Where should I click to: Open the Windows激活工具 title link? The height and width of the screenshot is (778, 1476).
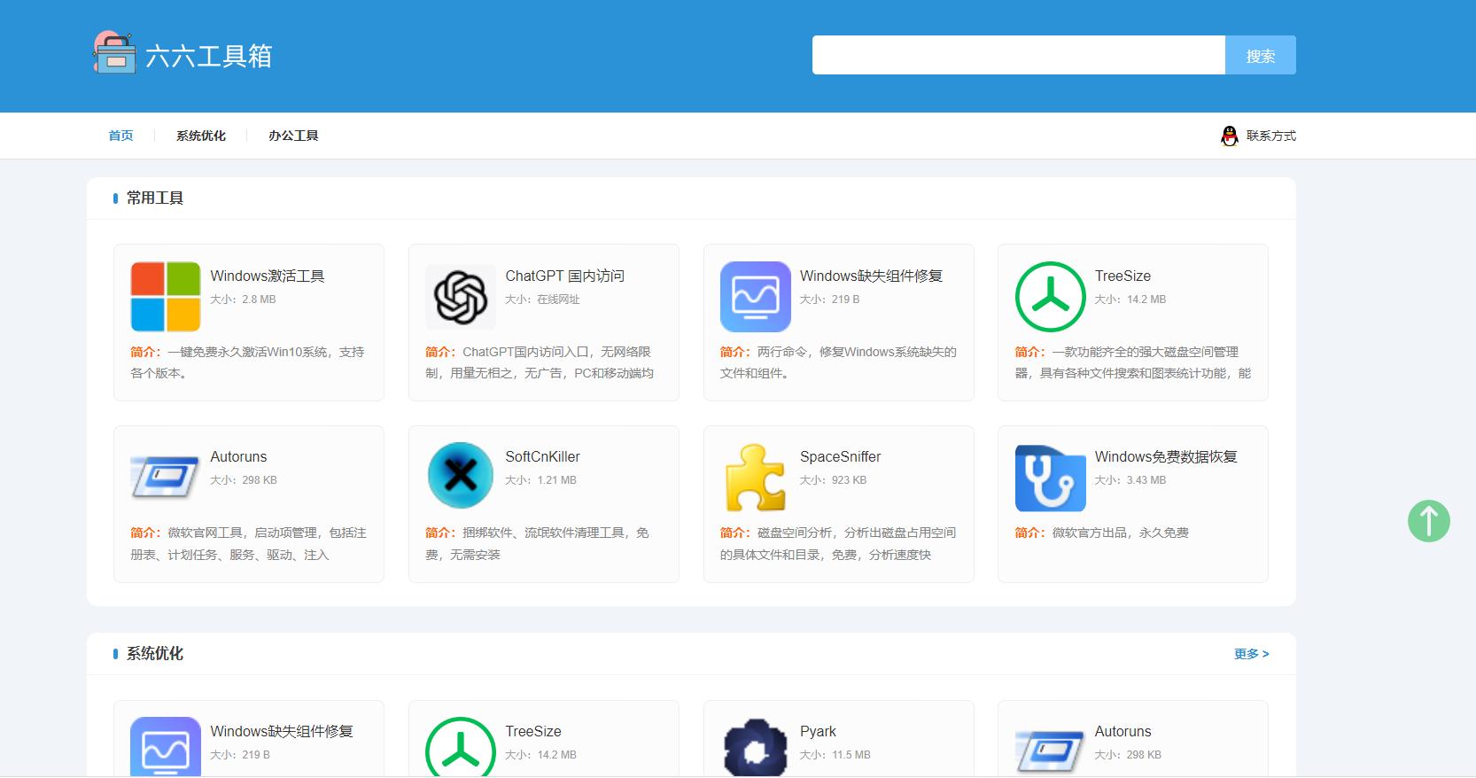coord(268,276)
